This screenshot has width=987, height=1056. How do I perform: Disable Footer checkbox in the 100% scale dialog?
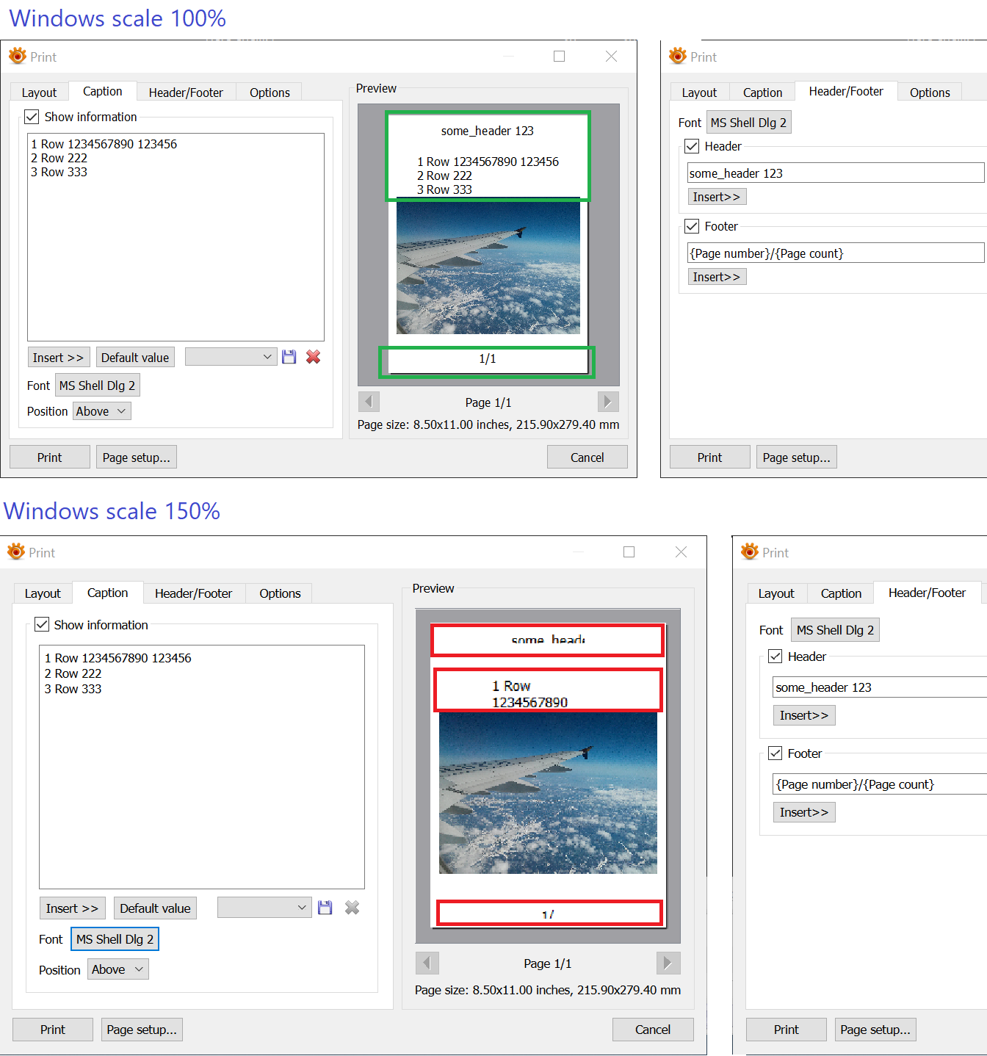point(692,226)
